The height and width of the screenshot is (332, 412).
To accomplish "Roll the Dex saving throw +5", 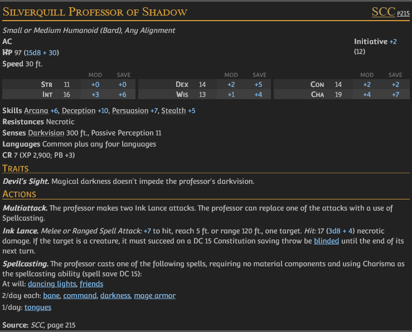I will click(258, 85).
